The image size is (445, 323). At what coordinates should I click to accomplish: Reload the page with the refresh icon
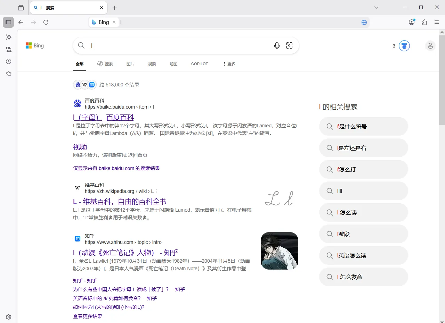coord(46,22)
